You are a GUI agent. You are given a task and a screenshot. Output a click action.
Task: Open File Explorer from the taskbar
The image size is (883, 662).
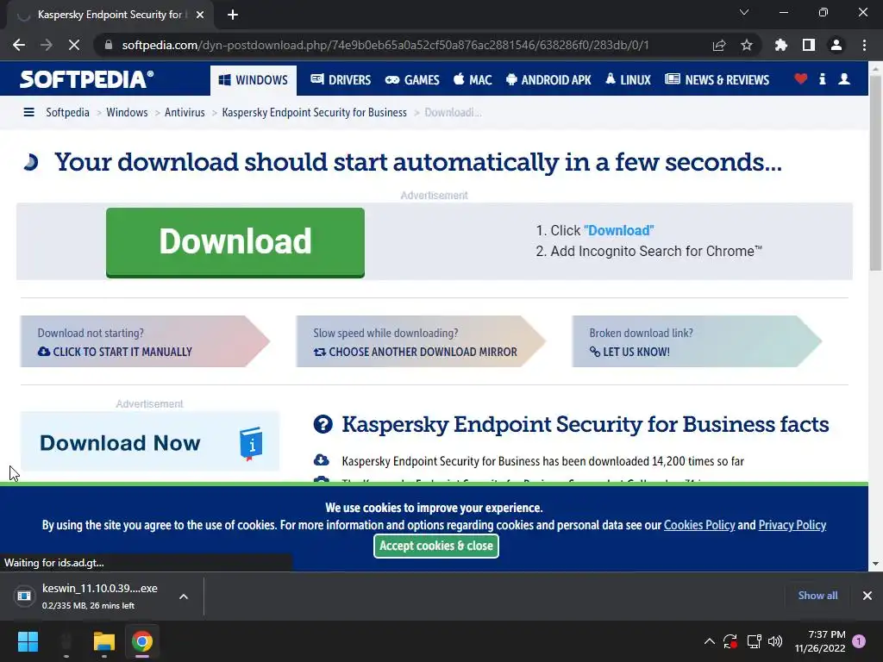(104, 641)
